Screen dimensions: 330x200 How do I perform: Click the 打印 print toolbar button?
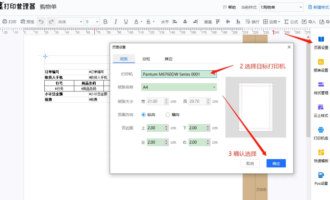9,22
